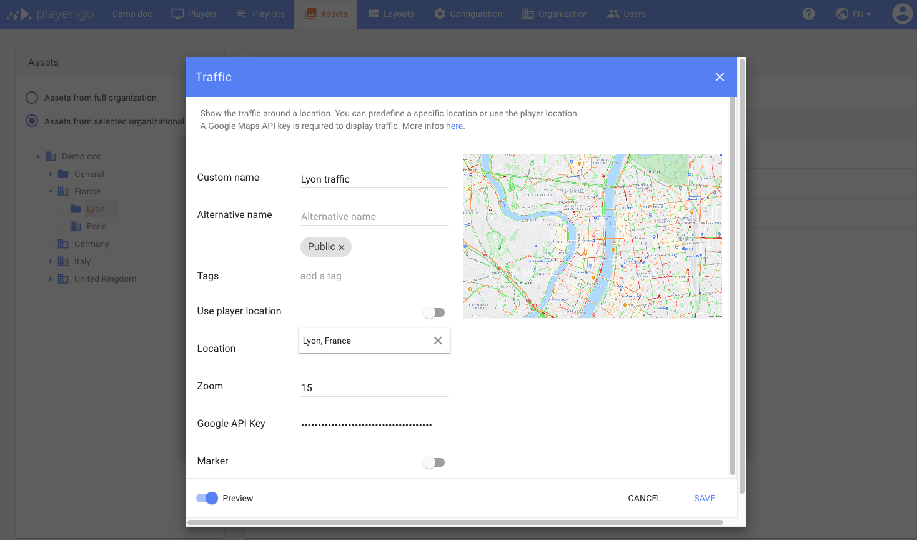Collapse the France tree node
This screenshot has width=917, height=540.
pos(51,191)
